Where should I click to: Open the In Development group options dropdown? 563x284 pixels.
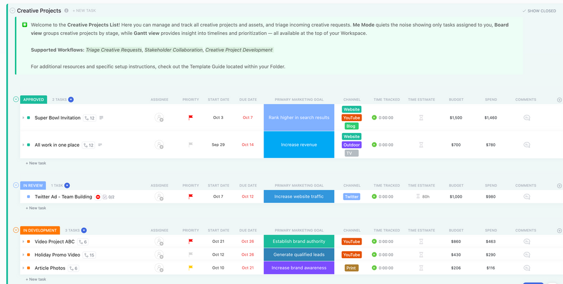click(x=84, y=230)
